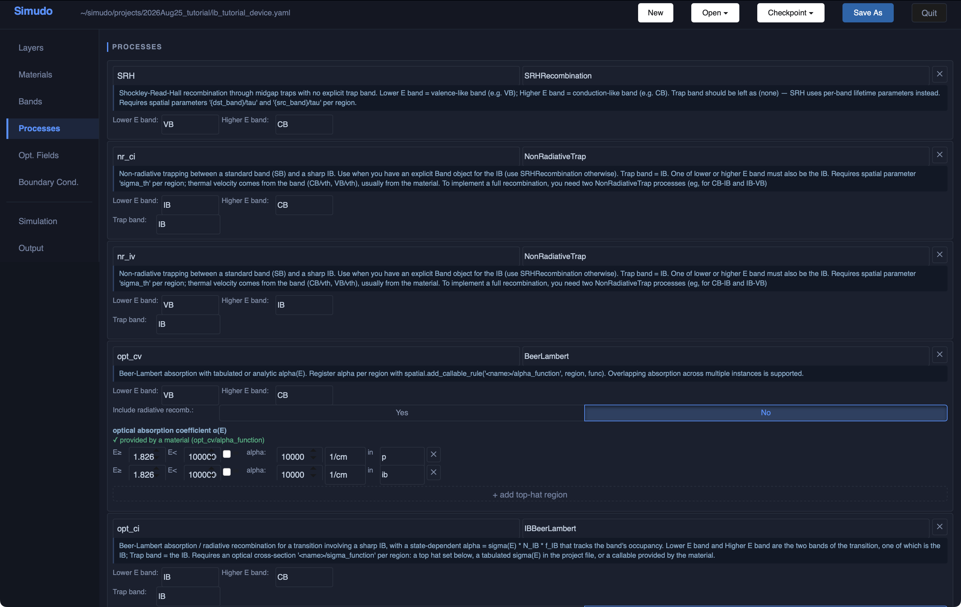961x607 pixels.
Task: Change nr_ci Lower E band from IB
Action: [190, 205]
